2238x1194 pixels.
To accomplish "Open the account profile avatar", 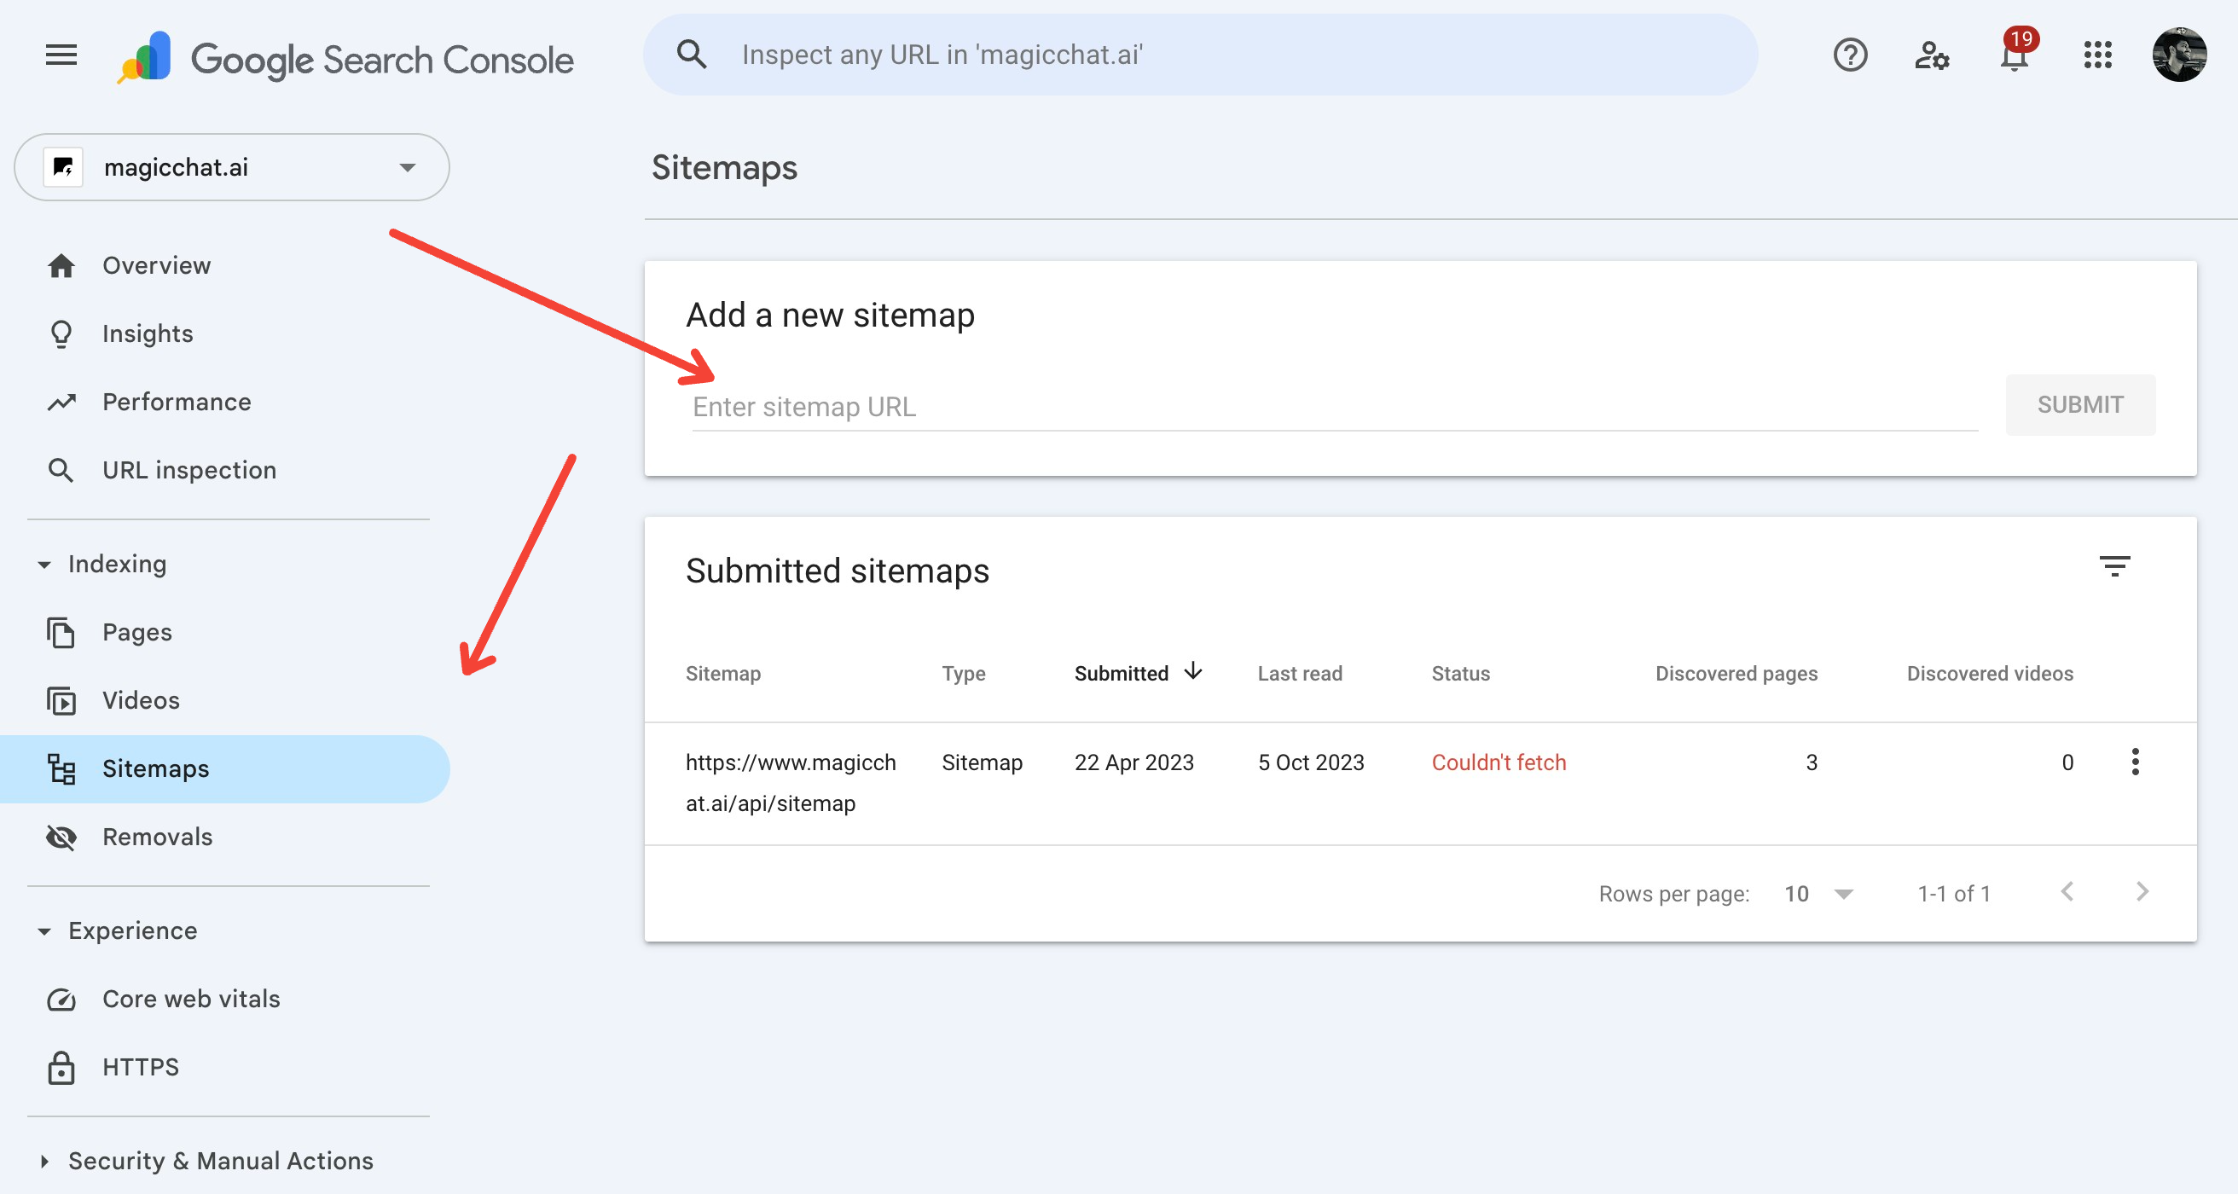I will tap(2179, 55).
